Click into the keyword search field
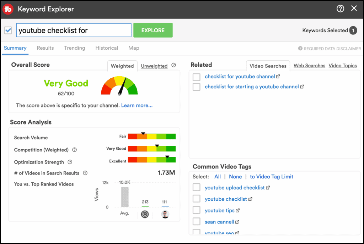Image resolution: width=364 pixels, height=244 pixels. 74,30
